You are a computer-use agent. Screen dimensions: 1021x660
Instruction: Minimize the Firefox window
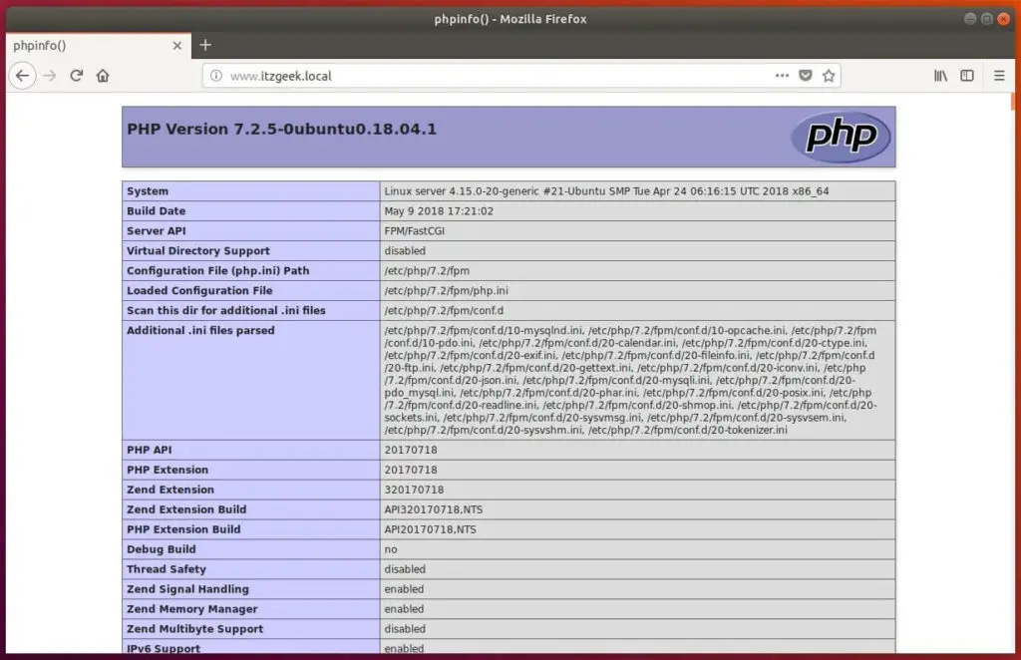coord(970,19)
